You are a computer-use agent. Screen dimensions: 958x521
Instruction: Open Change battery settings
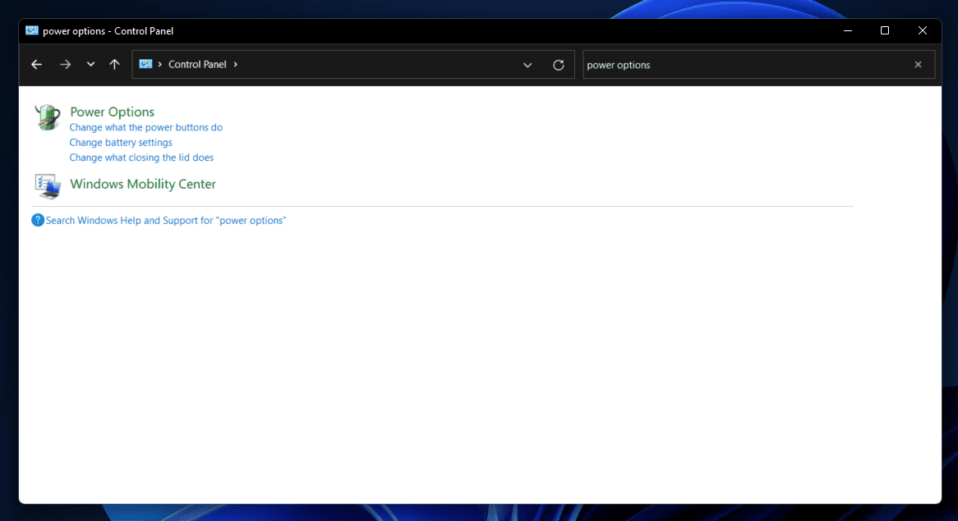coord(121,142)
